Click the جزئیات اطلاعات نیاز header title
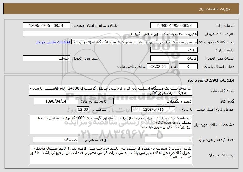 215,9
